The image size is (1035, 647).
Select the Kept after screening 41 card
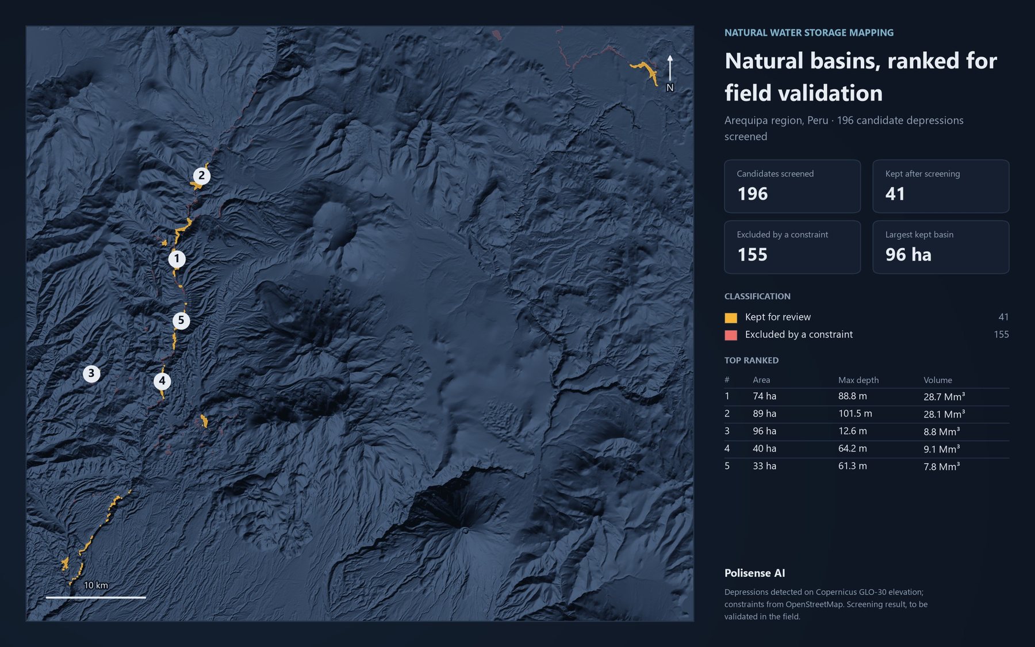tap(941, 186)
